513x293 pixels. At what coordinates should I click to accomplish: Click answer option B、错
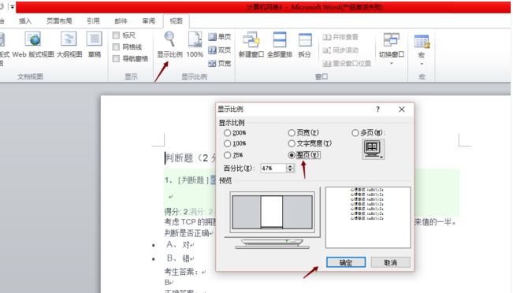tap(180, 258)
